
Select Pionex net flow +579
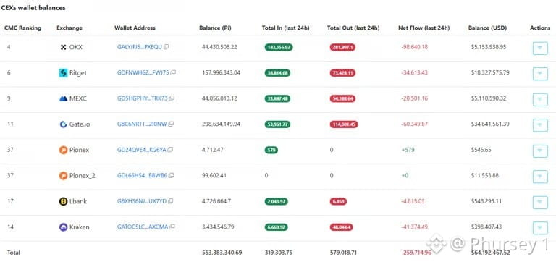pyautogui.click(x=408, y=150)
